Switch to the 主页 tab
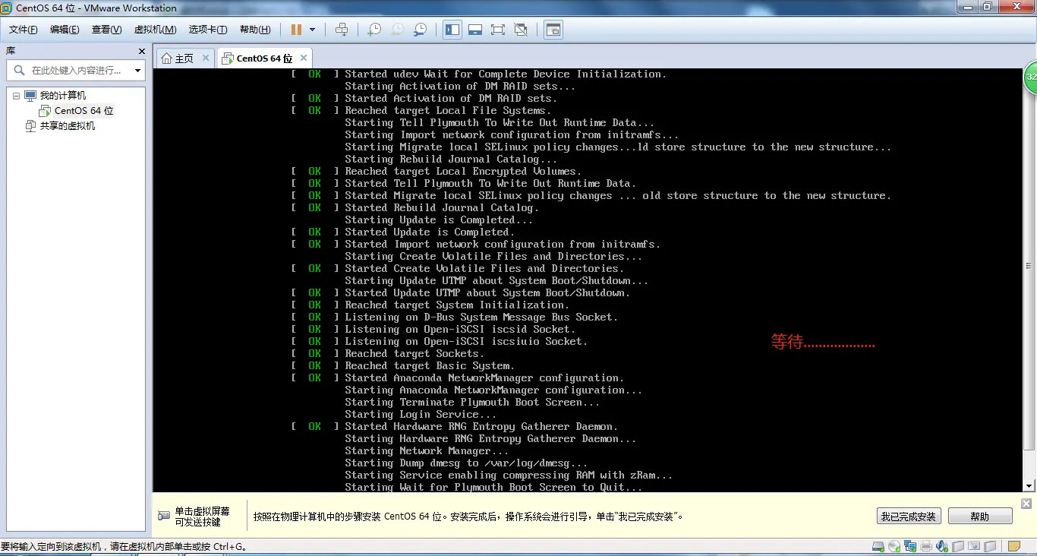Screen dimensions: 1037x556 [x=184, y=58]
